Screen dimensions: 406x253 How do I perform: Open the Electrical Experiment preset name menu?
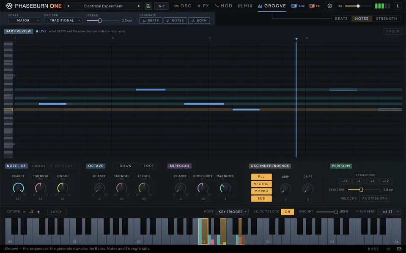pos(103,6)
